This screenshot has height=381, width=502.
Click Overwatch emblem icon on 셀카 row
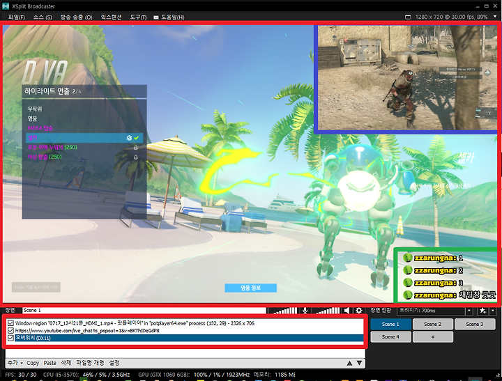coord(129,138)
